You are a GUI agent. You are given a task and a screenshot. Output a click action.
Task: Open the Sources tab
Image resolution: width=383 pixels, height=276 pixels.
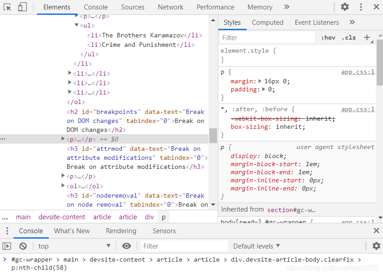(133, 7)
